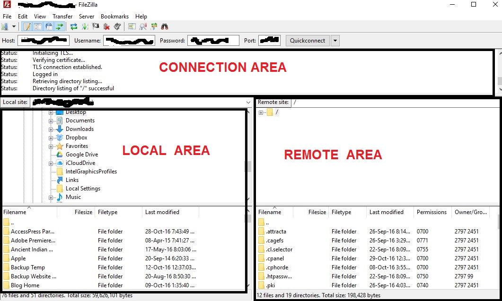Click the message log scrollbar down arrow
This screenshot has height=301, width=502.
tap(500, 90)
